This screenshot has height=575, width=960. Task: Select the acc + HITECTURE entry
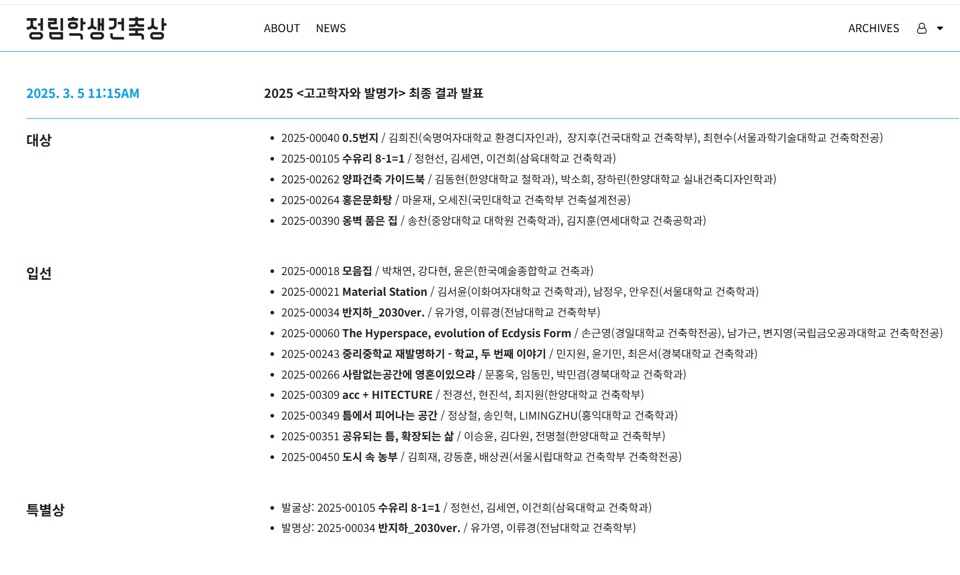tap(463, 395)
